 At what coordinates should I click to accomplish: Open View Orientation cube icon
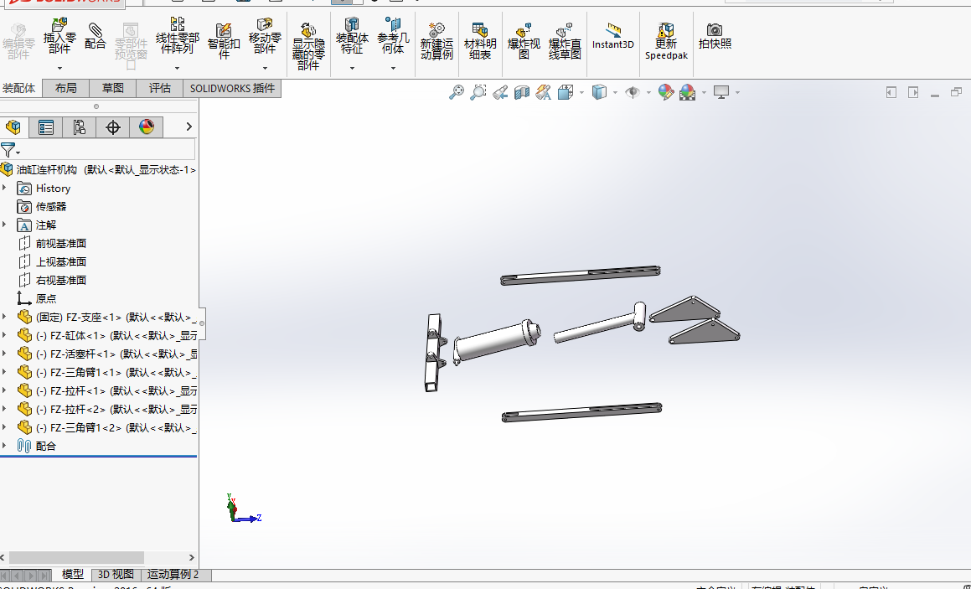point(565,92)
